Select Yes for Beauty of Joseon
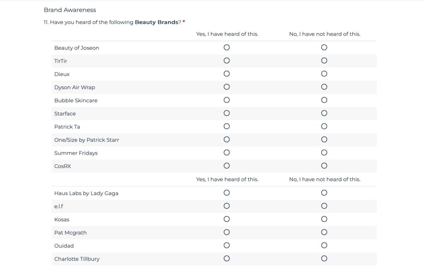Image resolution: width=425 pixels, height=267 pixels. [x=227, y=48]
